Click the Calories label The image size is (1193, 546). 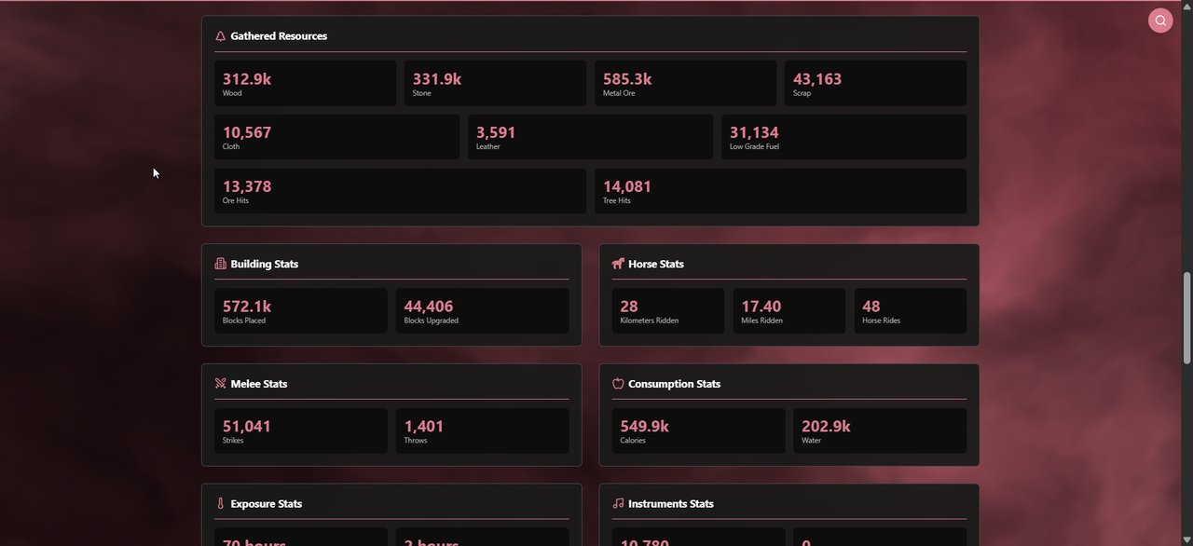[x=633, y=441]
